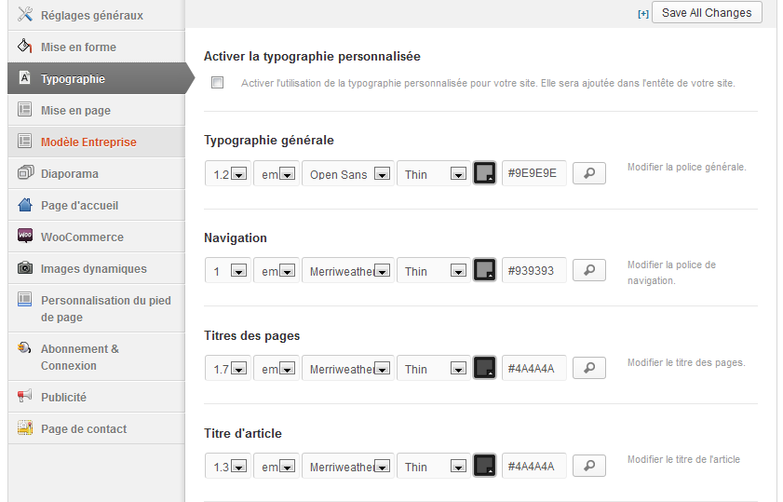
Task: Open Navigation font weight Thin dropdown
Action: click(x=433, y=271)
